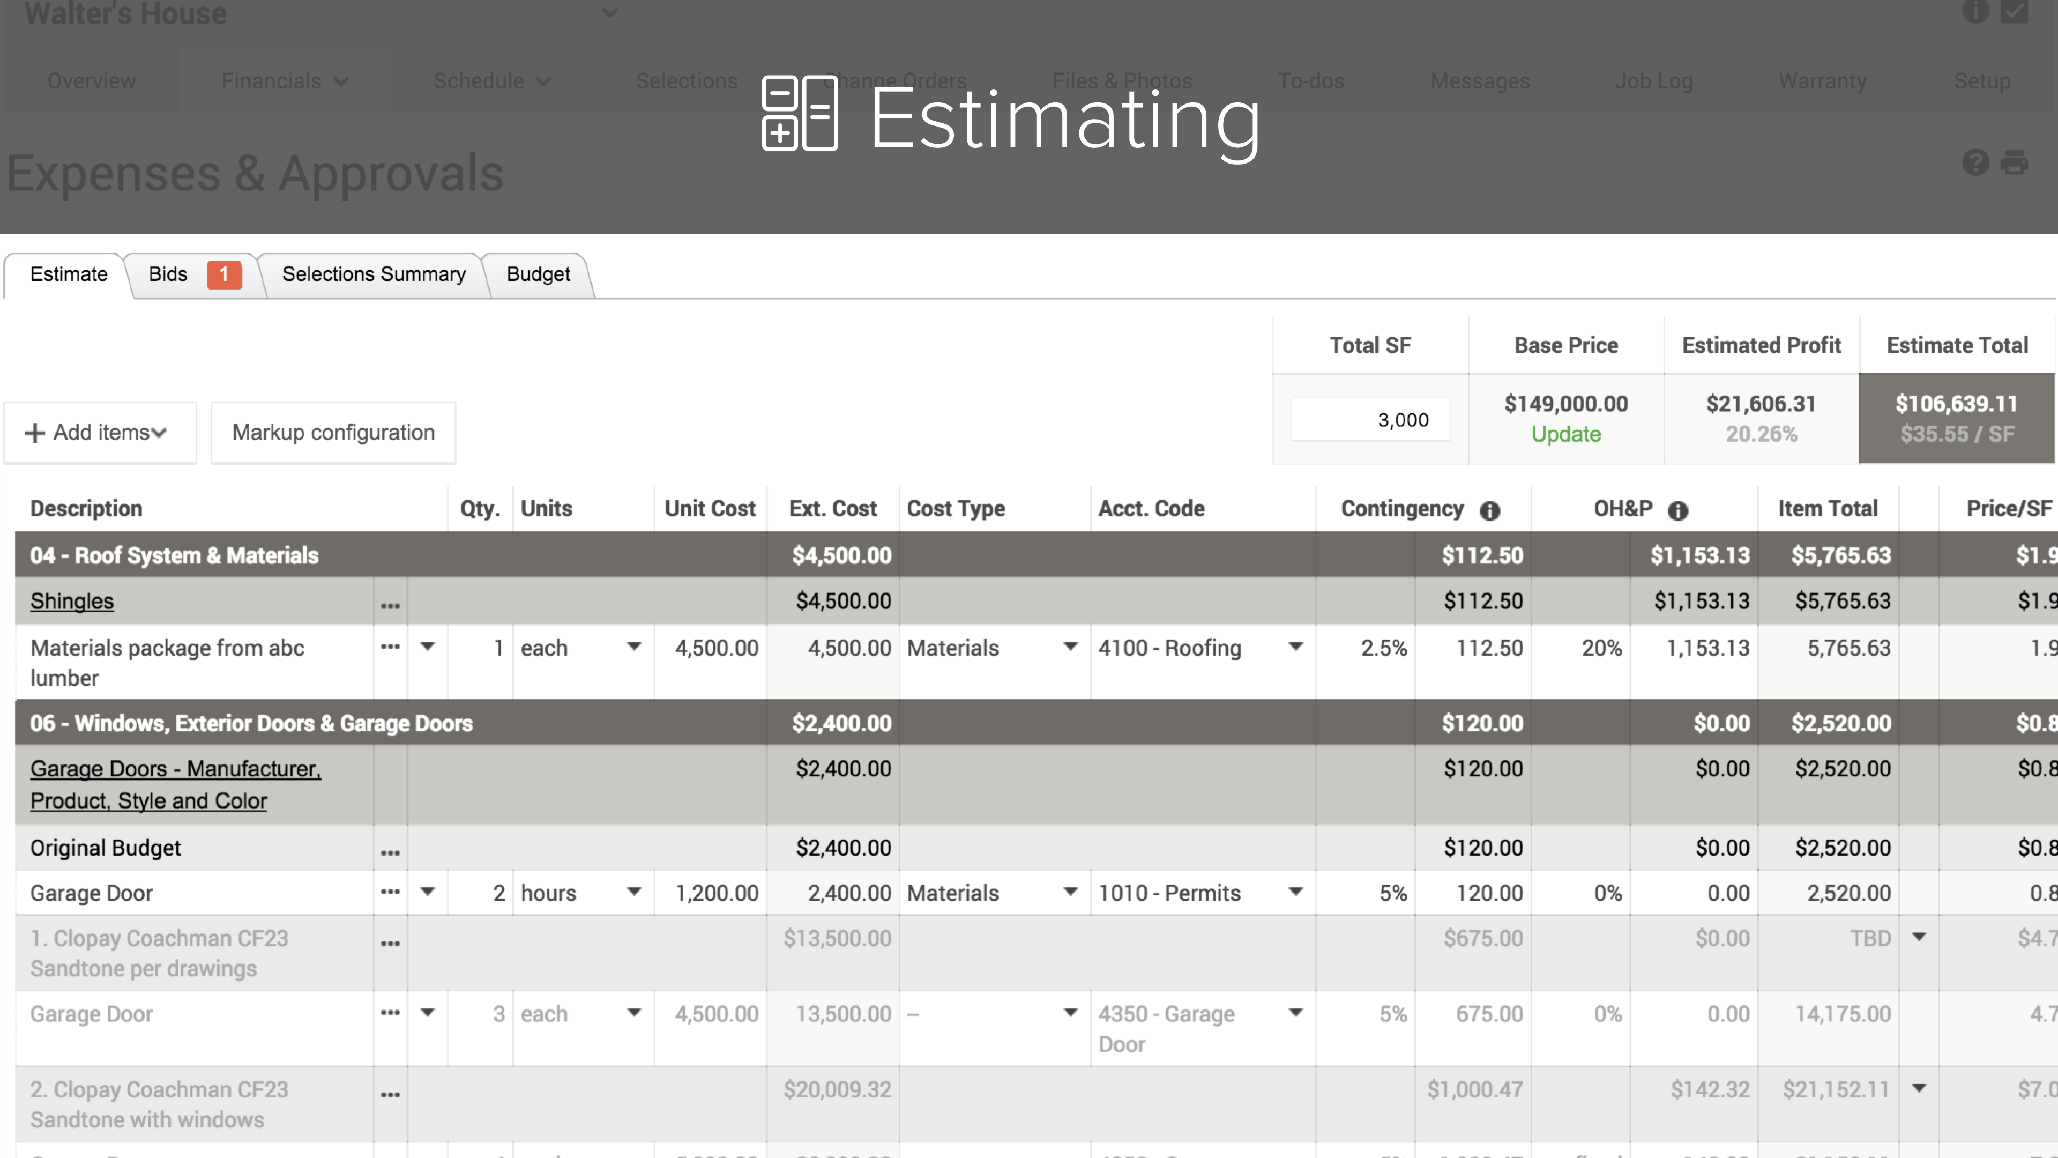
Task: Open Original Budget row ellipsis menu
Action: pyautogui.click(x=390, y=852)
